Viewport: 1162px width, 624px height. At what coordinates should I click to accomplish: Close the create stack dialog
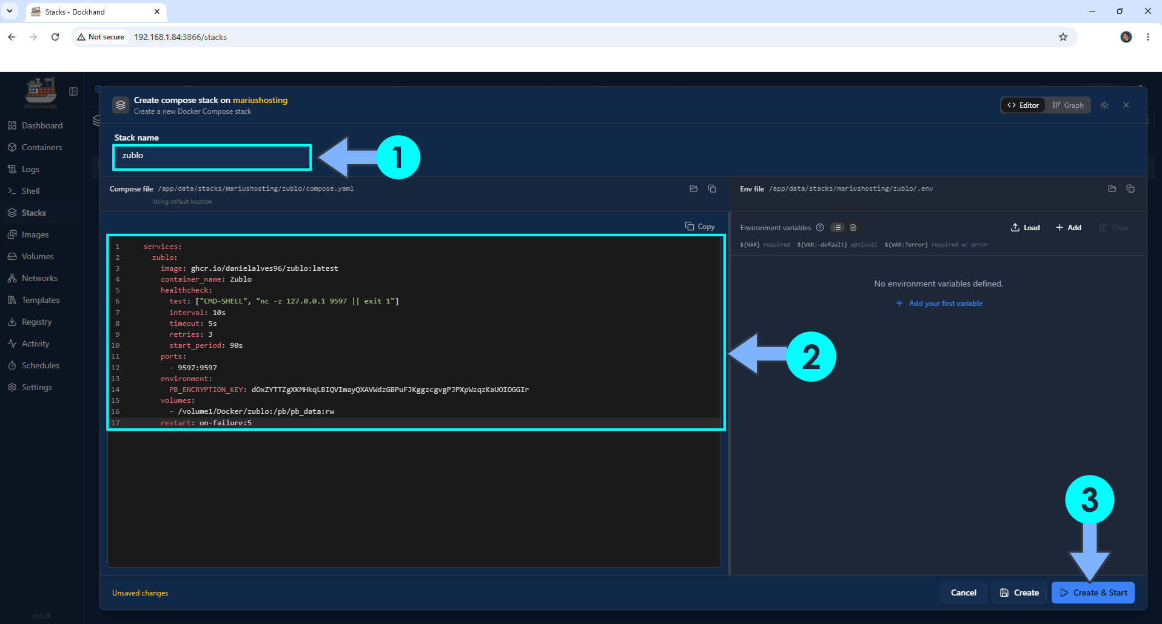click(x=1126, y=105)
